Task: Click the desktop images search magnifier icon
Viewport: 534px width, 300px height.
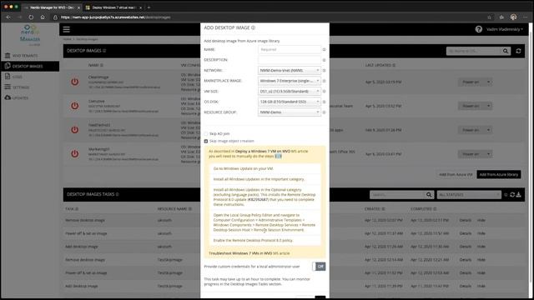Action: (x=506, y=51)
